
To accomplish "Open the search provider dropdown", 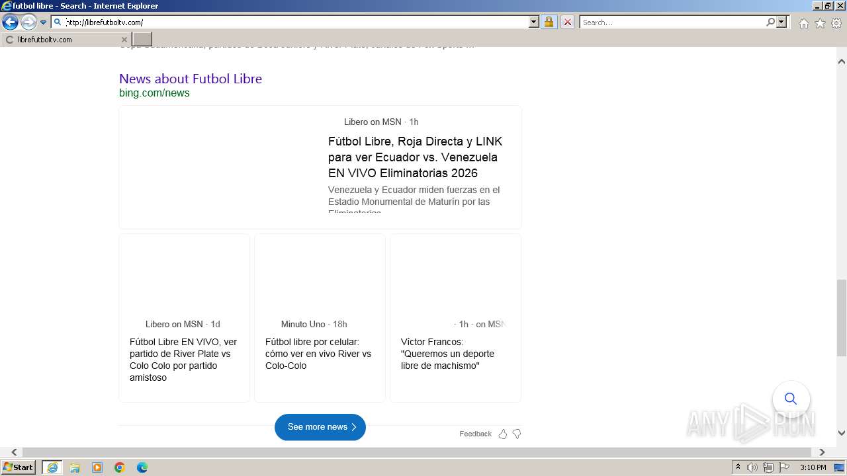I will pos(781,22).
